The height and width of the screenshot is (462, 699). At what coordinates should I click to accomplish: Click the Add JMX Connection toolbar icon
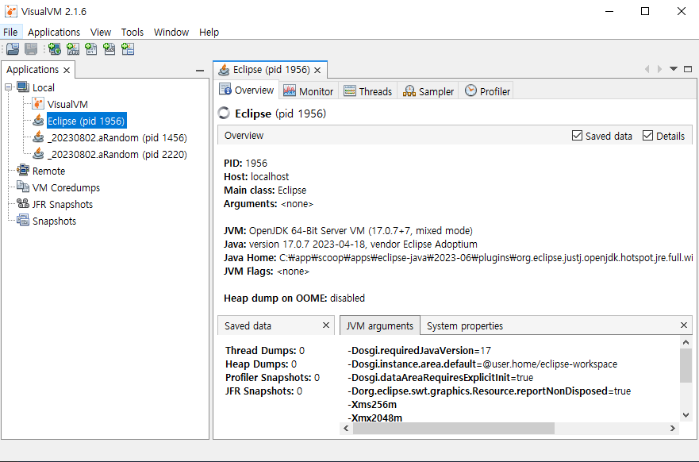(x=73, y=48)
